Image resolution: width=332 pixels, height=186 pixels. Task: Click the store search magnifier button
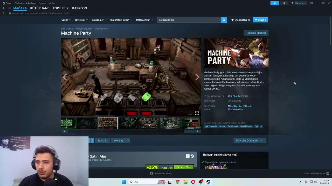pyautogui.click(x=224, y=20)
